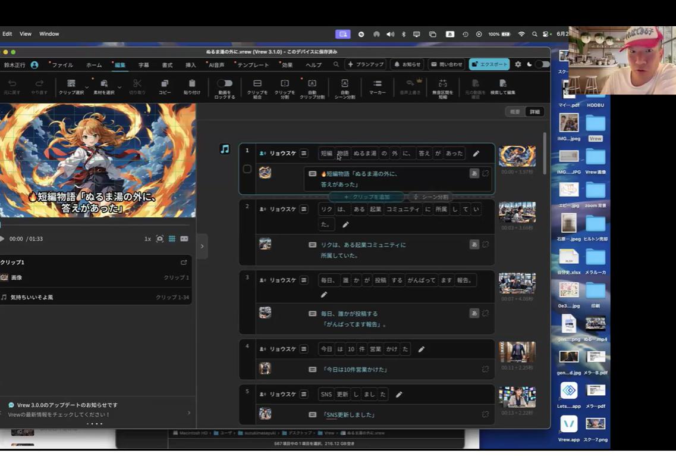Click the speaker voice icon in clip 2
The image size is (676, 456).
click(263, 209)
